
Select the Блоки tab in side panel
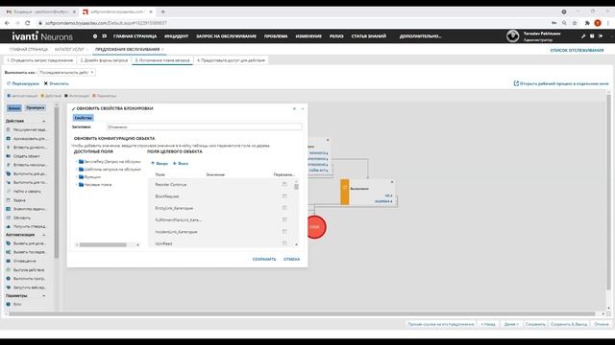click(14, 108)
